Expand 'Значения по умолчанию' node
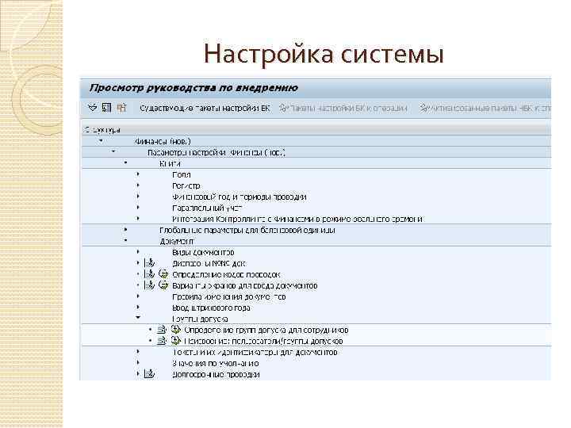This screenshot has width=571, height=428. pyautogui.click(x=138, y=362)
